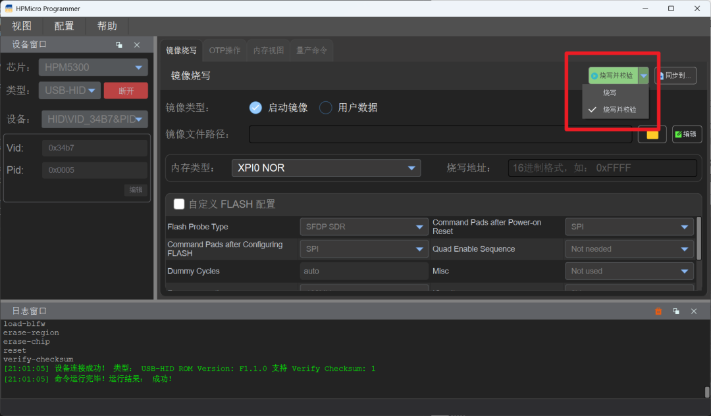Click the erase-chip log line
This screenshot has width=711, height=416.
27,342
